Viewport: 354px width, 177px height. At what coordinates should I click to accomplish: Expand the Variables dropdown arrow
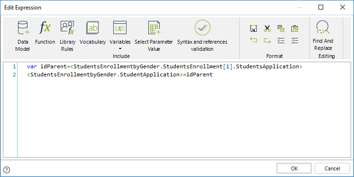[x=120, y=48]
